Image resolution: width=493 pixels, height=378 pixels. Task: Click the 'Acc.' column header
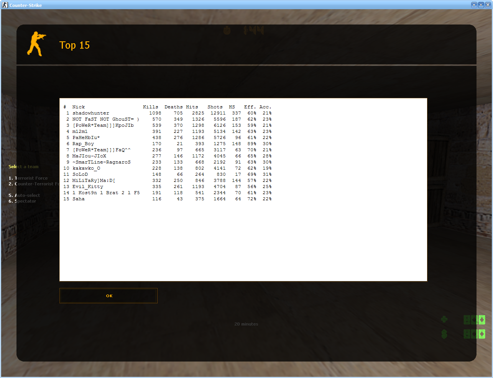pyautogui.click(x=265, y=107)
